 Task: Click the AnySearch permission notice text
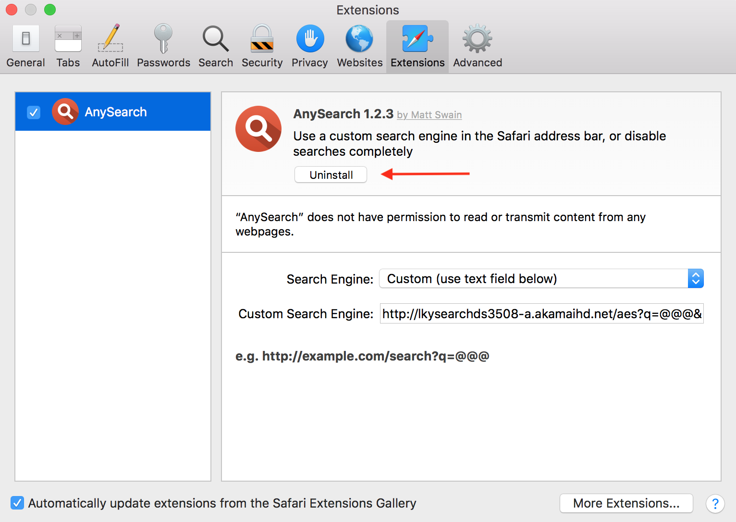pos(441,224)
